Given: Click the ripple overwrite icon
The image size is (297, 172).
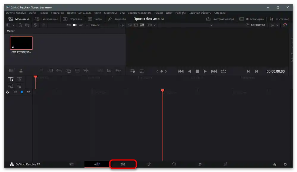Looking at the screenshot, I should [59, 70].
